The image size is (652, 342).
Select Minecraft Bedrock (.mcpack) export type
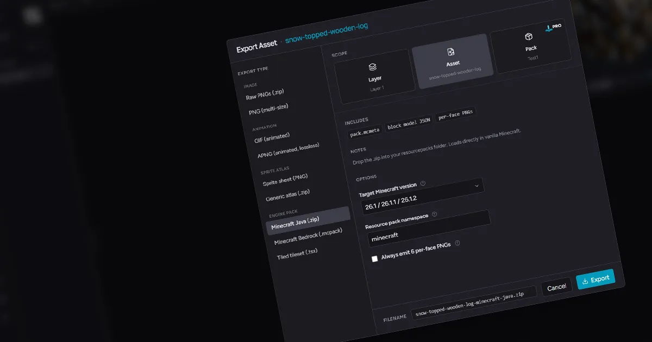click(x=307, y=238)
